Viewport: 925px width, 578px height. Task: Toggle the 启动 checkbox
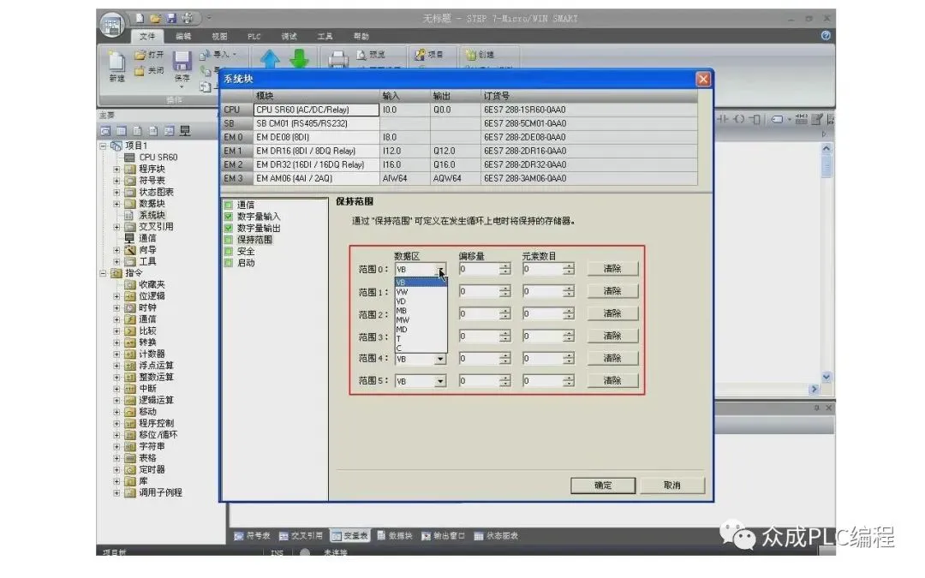[228, 263]
